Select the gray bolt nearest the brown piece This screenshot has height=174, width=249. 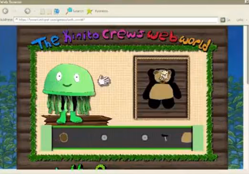(x=104, y=137)
